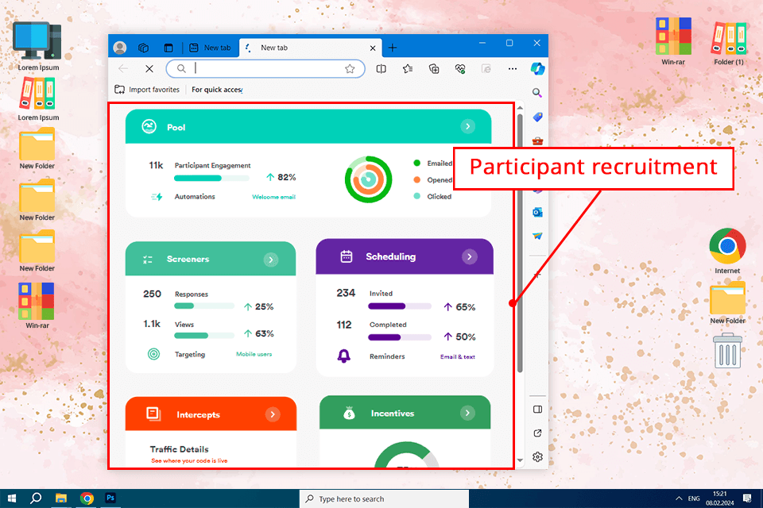Click the Scheduling calendar icon
The height and width of the screenshot is (508, 763).
point(347,256)
